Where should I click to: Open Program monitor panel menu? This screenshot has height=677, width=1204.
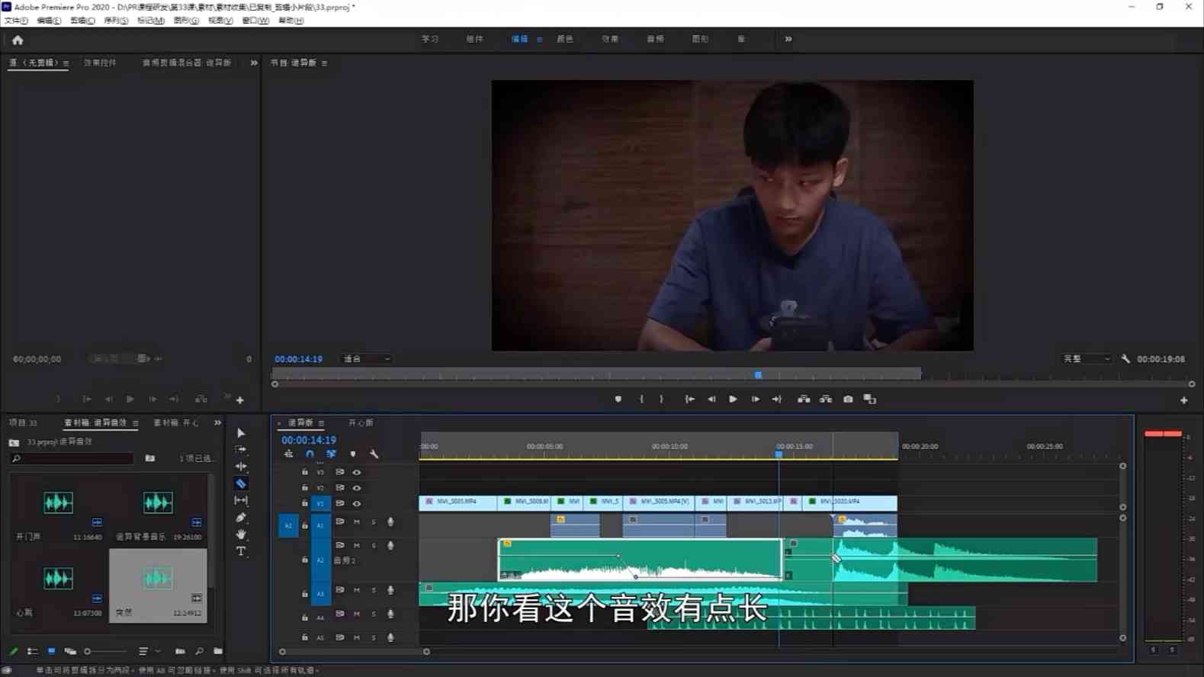click(x=325, y=63)
